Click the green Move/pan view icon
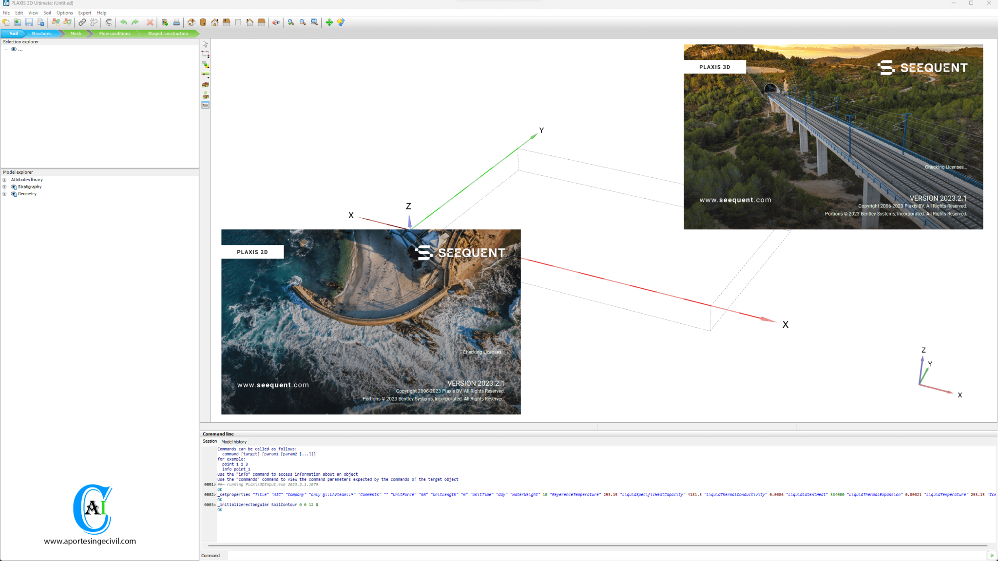This screenshot has height=561, width=998. pyautogui.click(x=329, y=22)
